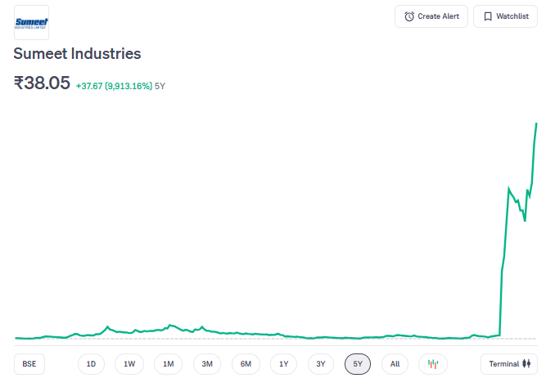
Task: Switch to candlestick chart view icon
Action: point(433,363)
